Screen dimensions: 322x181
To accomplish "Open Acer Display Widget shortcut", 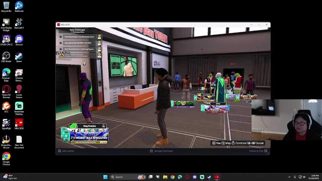I will pos(6,25).
